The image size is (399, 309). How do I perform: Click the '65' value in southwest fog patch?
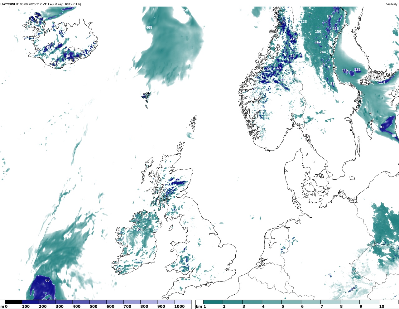(x=47, y=280)
